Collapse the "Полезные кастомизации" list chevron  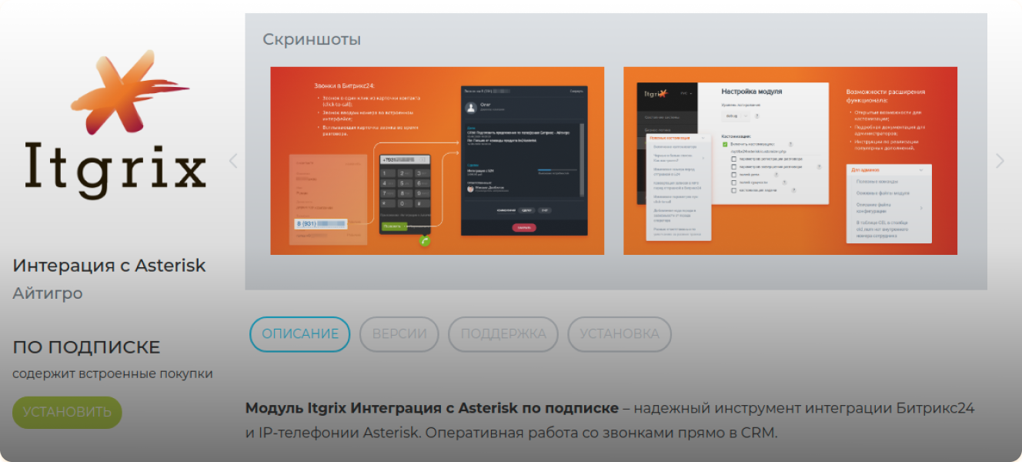tap(703, 138)
